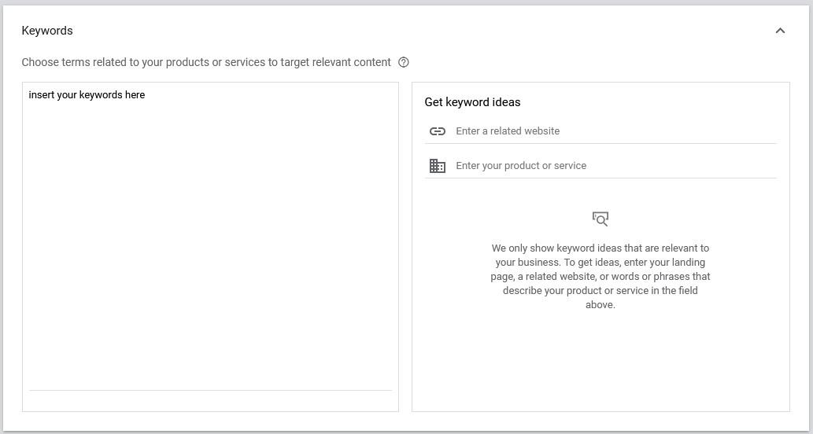
Task: Click the words 'landing page' in the ideas message
Action: [x=687, y=263]
